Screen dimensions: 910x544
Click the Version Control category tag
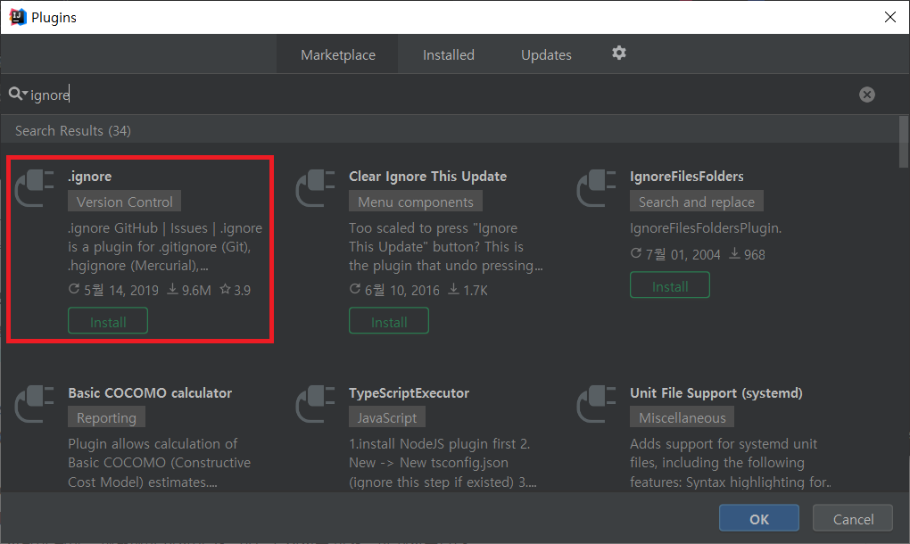coord(124,202)
